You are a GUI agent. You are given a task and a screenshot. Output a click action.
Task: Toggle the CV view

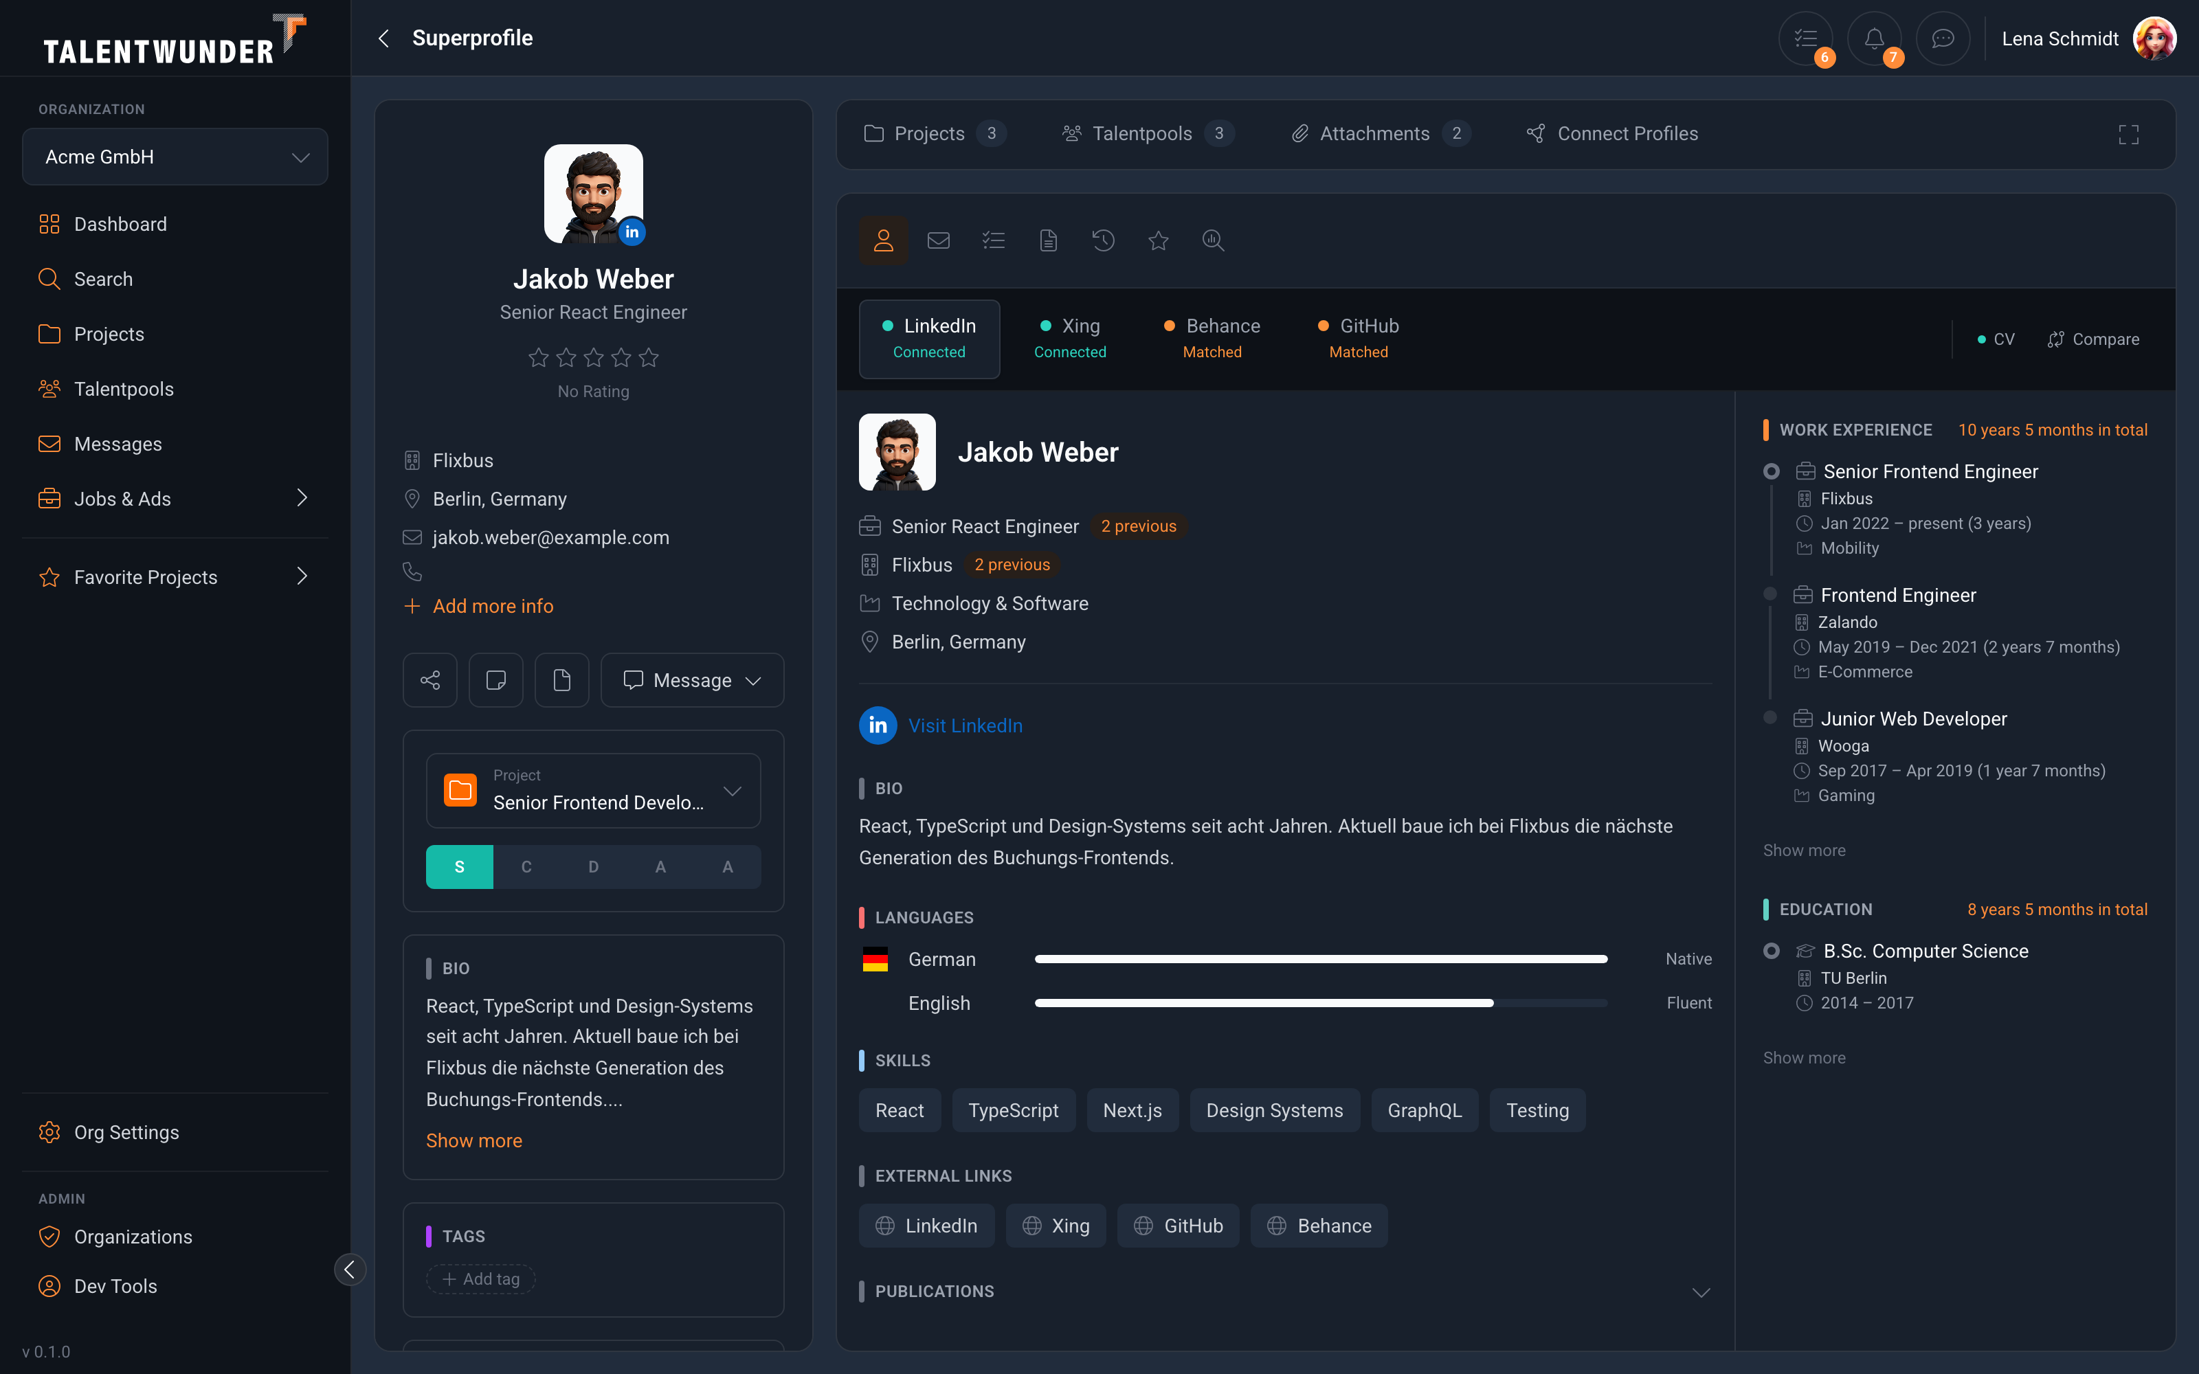(x=1996, y=339)
